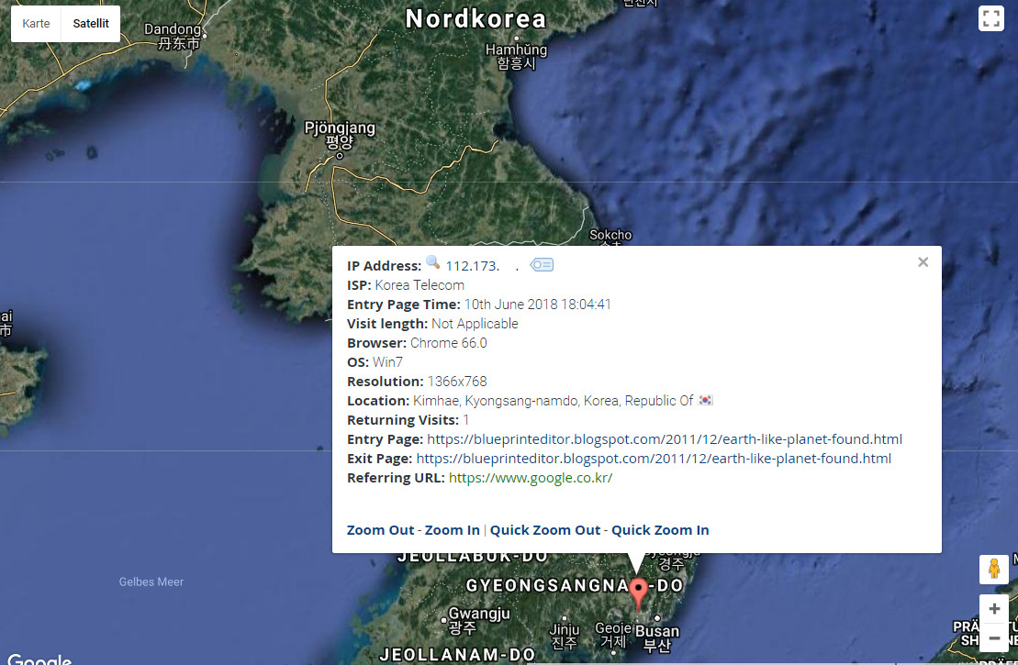Click the JEOLLANAM-DO province label

(x=457, y=655)
